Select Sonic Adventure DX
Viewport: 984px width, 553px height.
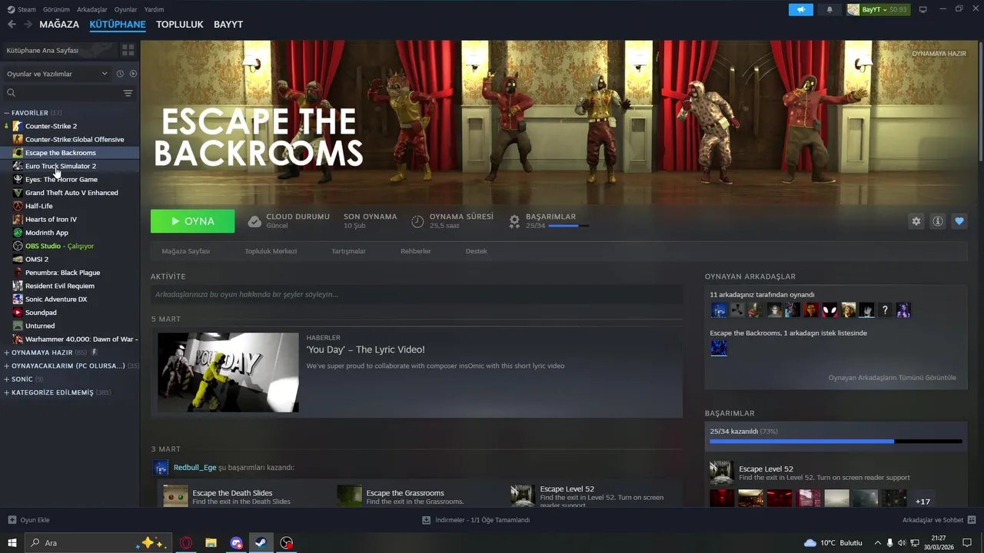(56, 299)
